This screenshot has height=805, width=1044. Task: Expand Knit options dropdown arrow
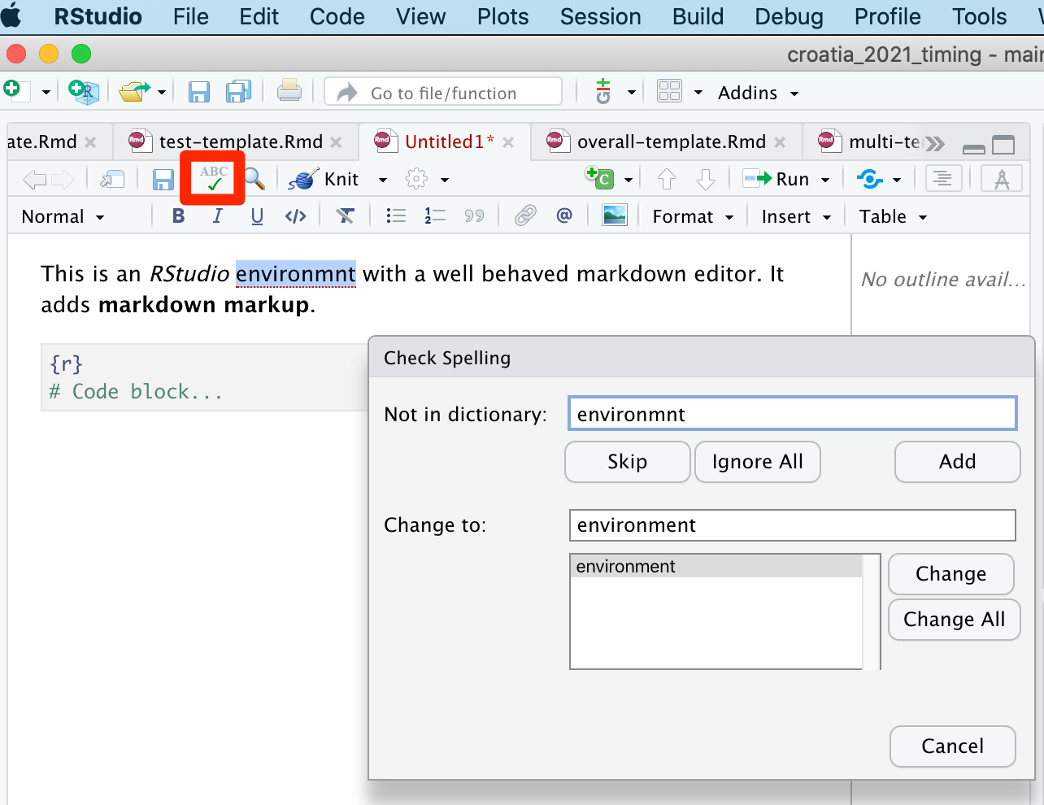pos(382,180)
